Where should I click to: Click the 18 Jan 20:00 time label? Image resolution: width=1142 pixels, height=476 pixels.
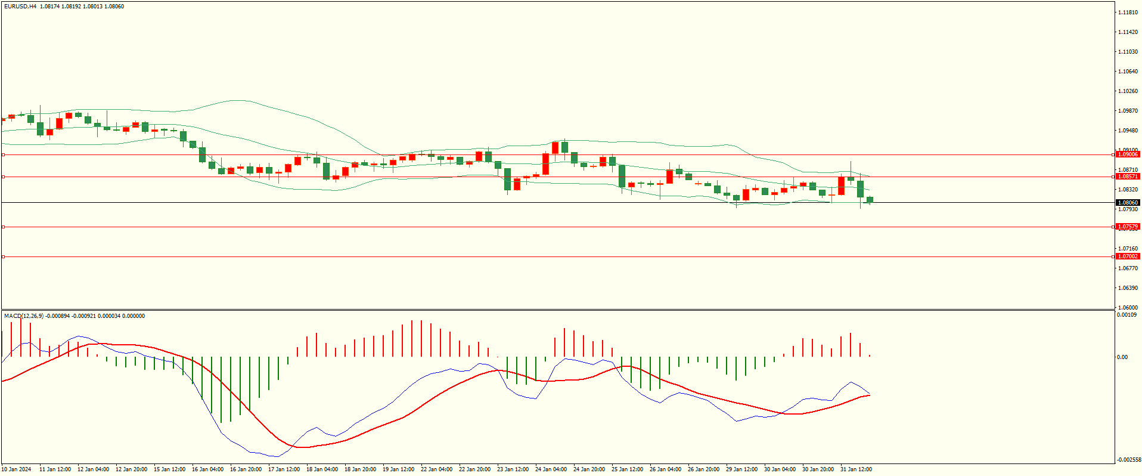360,469
